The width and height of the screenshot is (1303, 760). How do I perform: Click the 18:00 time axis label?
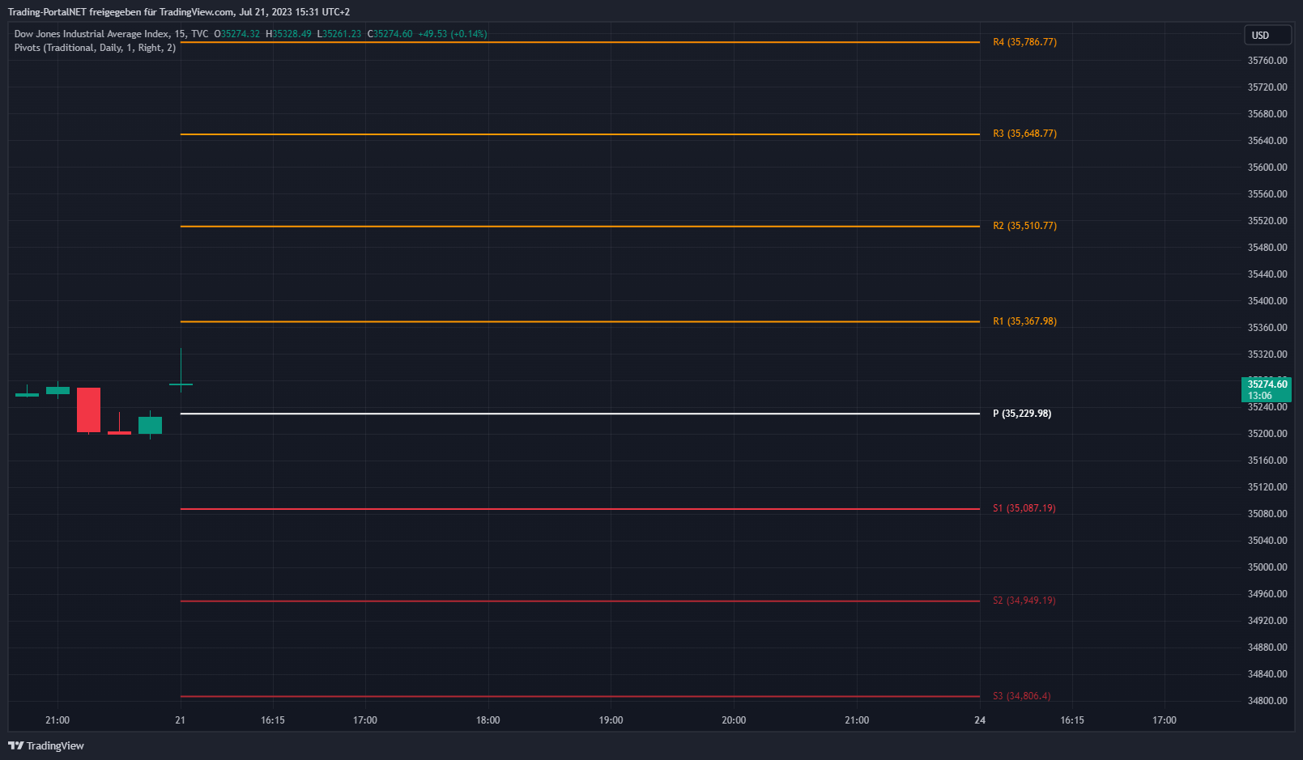pos(488,720)
